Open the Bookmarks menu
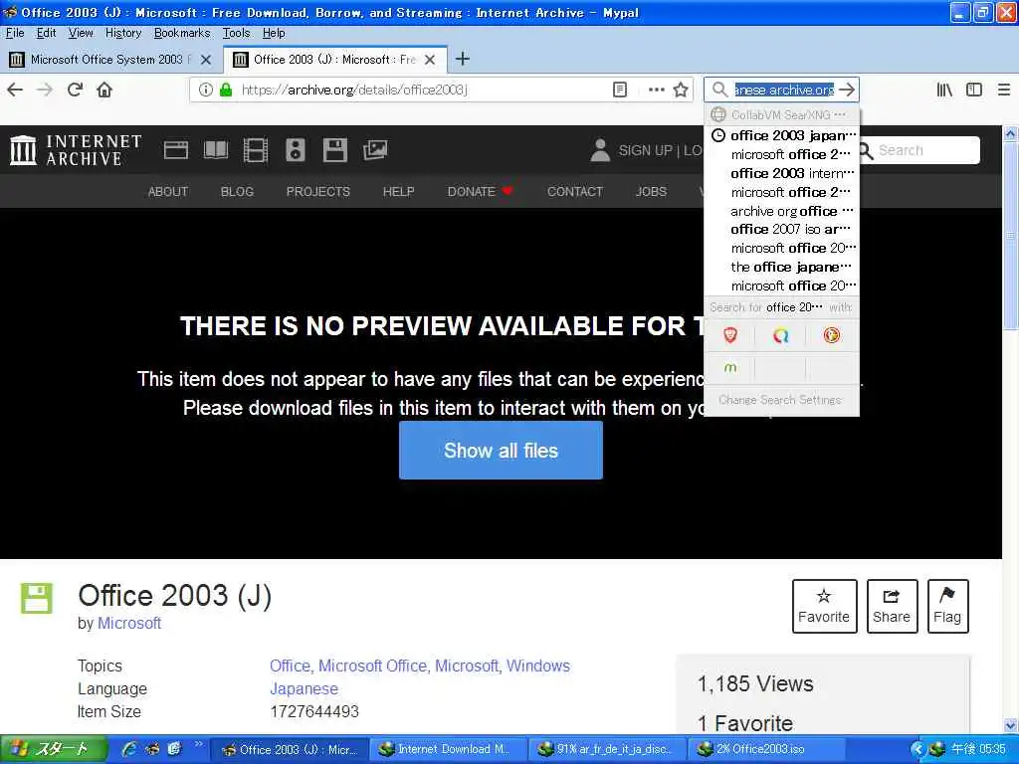Screen dimensions: 1019x764 tap(182, 33)
